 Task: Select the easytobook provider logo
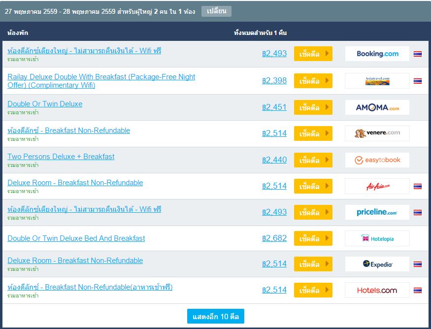pyautogui.click(x=377, y=160)
